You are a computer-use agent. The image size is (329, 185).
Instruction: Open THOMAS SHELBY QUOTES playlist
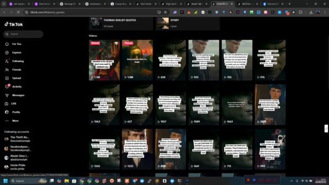(x=121, y=23)
